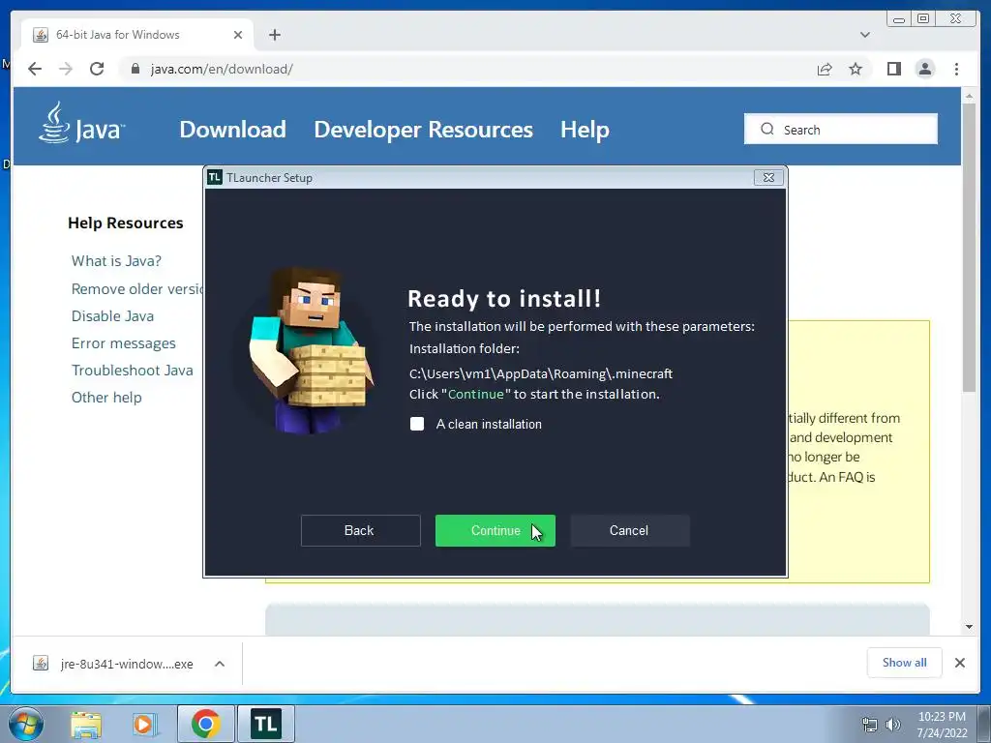Click the Help Resources heading
991x743 pixels.
[125, 223]
